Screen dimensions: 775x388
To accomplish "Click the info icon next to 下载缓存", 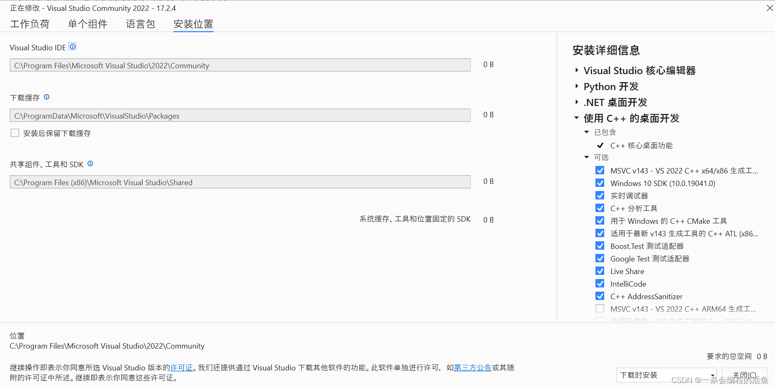I will [x=47, y=97].
